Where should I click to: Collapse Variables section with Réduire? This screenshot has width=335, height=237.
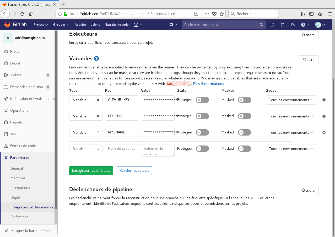pos(308,60)
